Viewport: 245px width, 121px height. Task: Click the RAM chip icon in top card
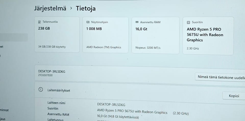tap(137, 22)
